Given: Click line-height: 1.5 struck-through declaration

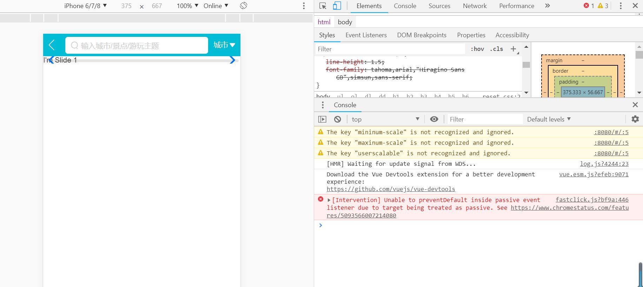Looking at the screenshot, I should [x=355, y=62].
